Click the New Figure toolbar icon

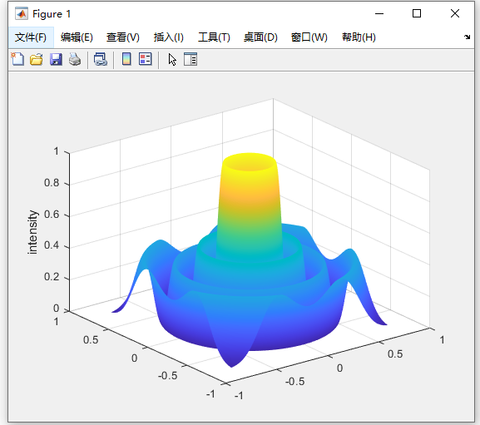pyautogui.click(x=17, y=59)
